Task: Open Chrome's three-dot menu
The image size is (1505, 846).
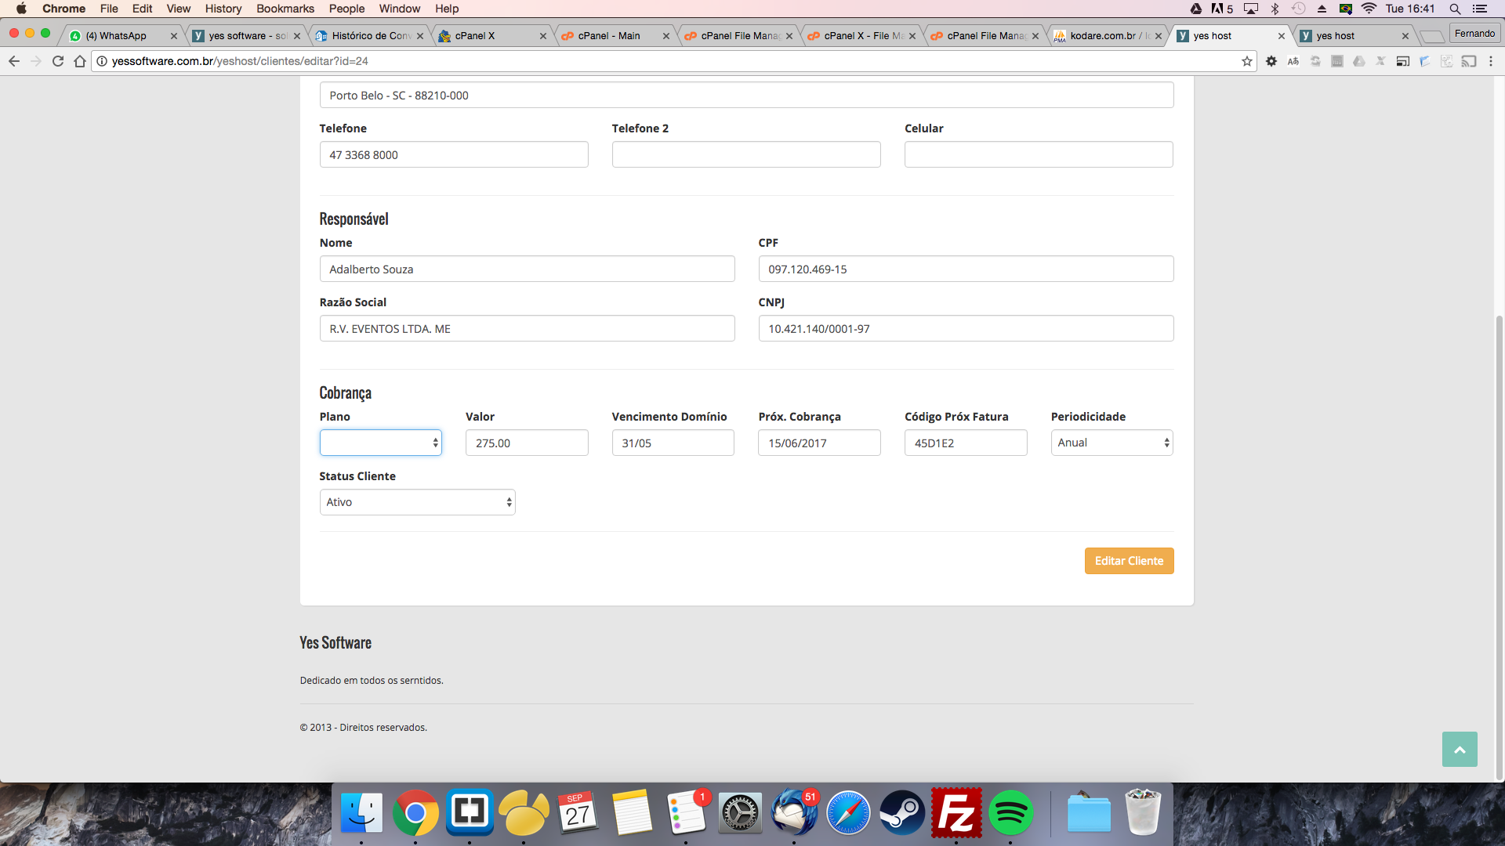Action: (1491, 61)
